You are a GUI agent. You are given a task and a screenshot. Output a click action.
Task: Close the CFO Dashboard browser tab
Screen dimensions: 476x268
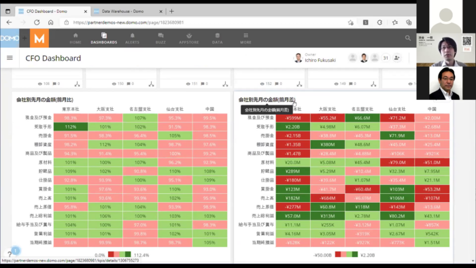[85, 12]
